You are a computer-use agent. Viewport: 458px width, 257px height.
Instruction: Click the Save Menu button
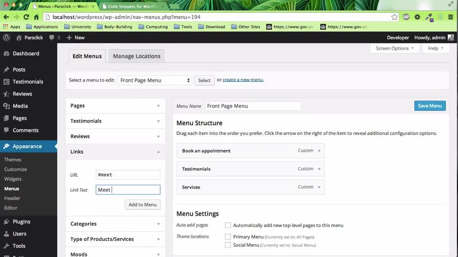430,105
